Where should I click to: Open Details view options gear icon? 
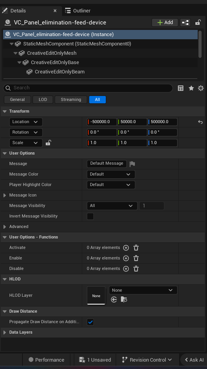(201, 88)
